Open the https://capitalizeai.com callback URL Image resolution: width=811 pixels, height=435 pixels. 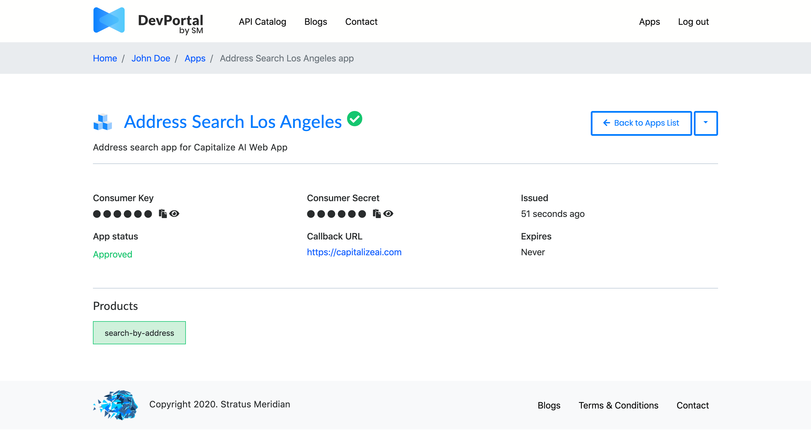(x=354, y=252)
